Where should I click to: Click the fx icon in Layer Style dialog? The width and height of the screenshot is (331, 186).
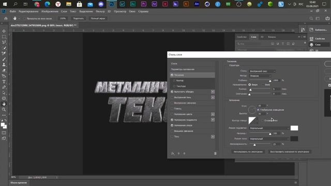173,153
